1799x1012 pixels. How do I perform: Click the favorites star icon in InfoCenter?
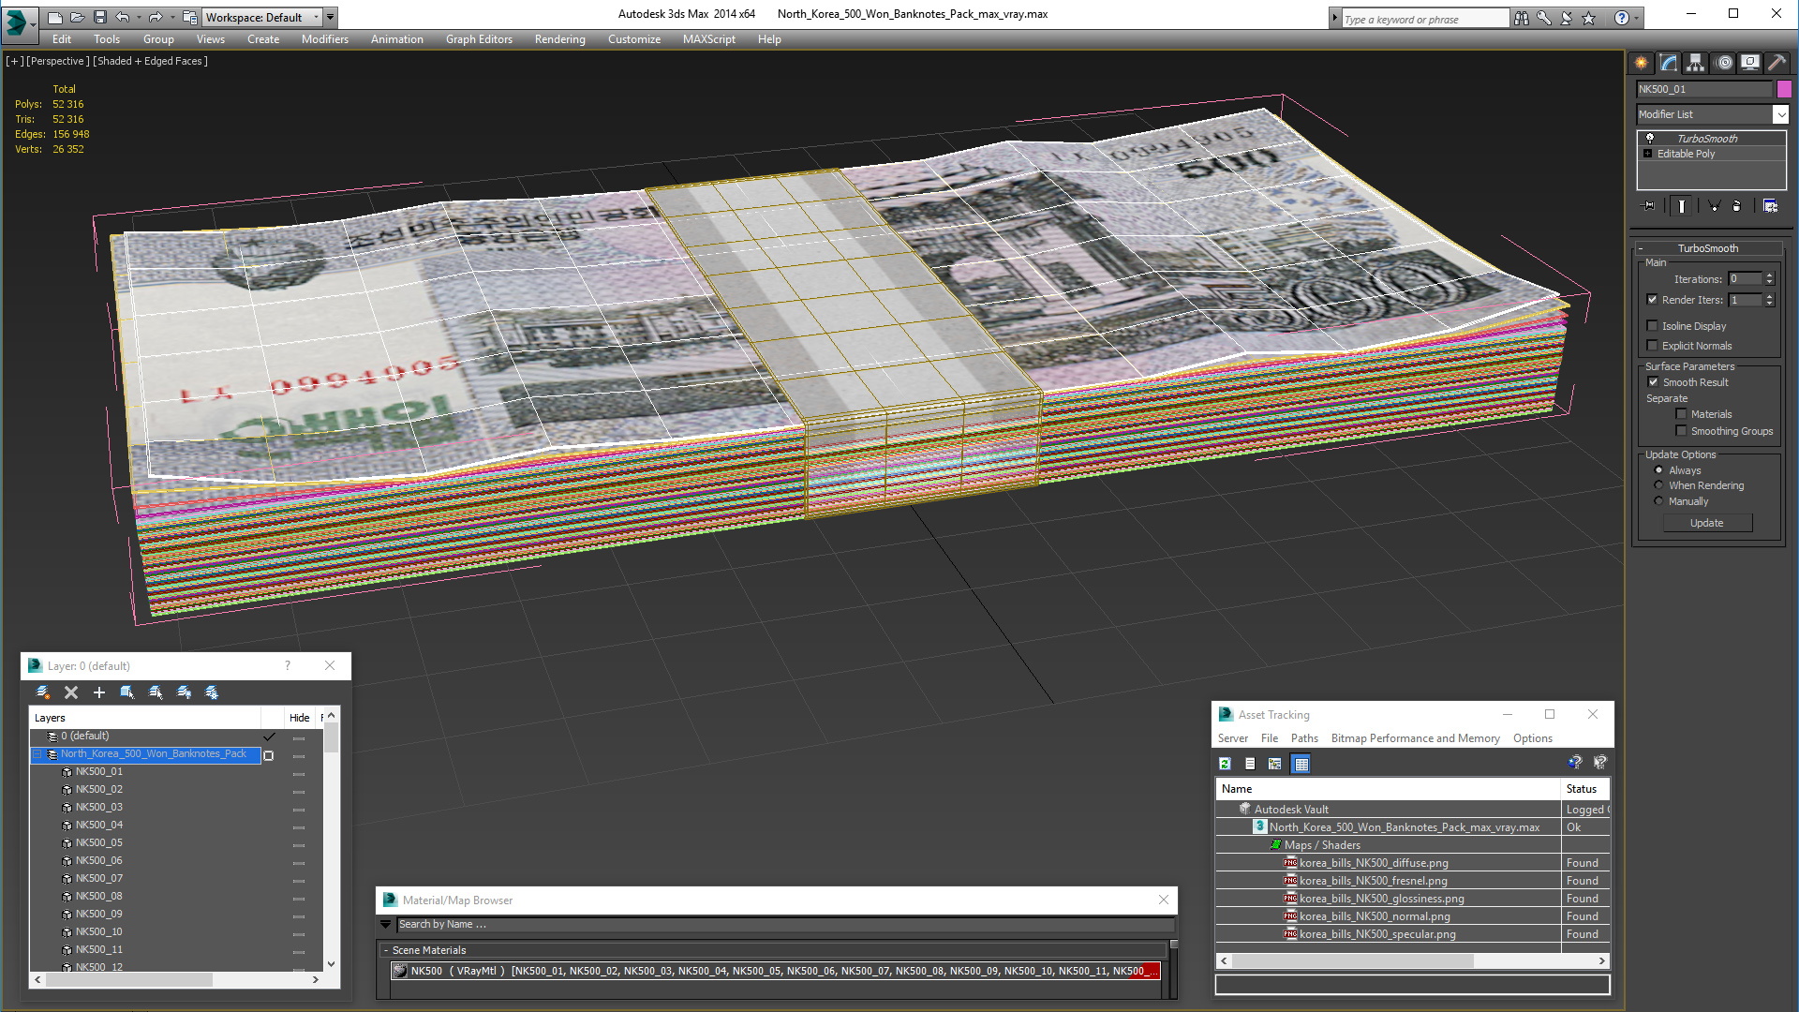point(1589,18)
